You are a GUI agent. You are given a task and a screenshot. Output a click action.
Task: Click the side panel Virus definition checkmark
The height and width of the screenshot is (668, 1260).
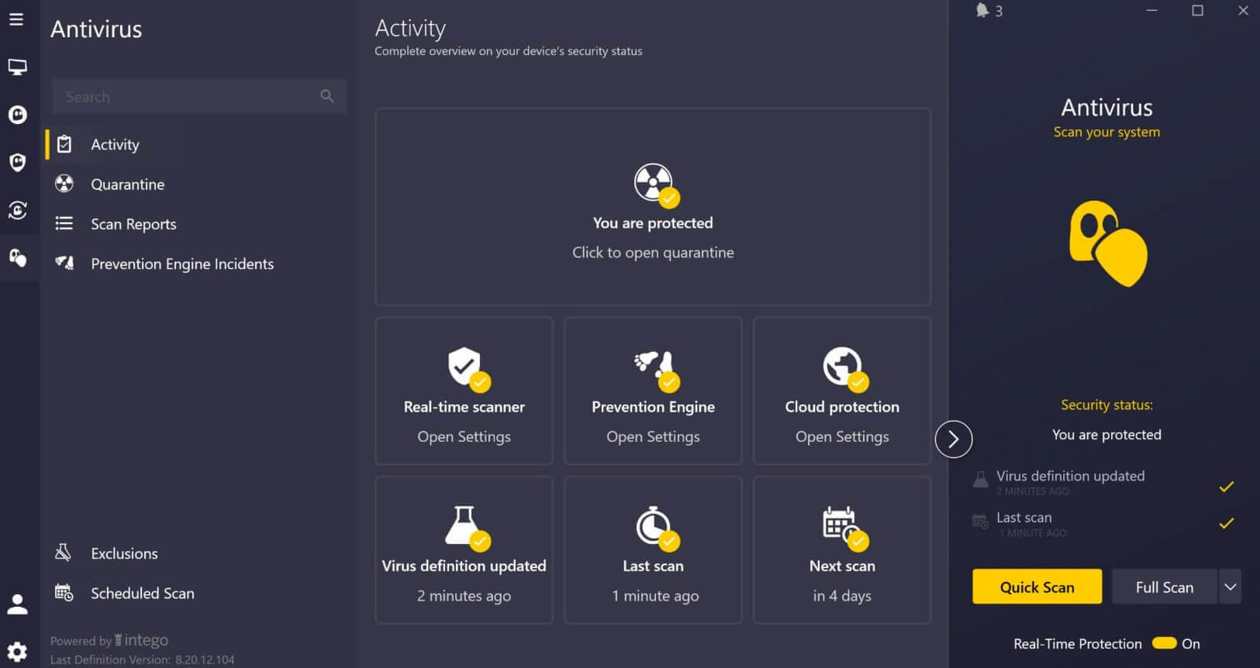pos(1226,487)
